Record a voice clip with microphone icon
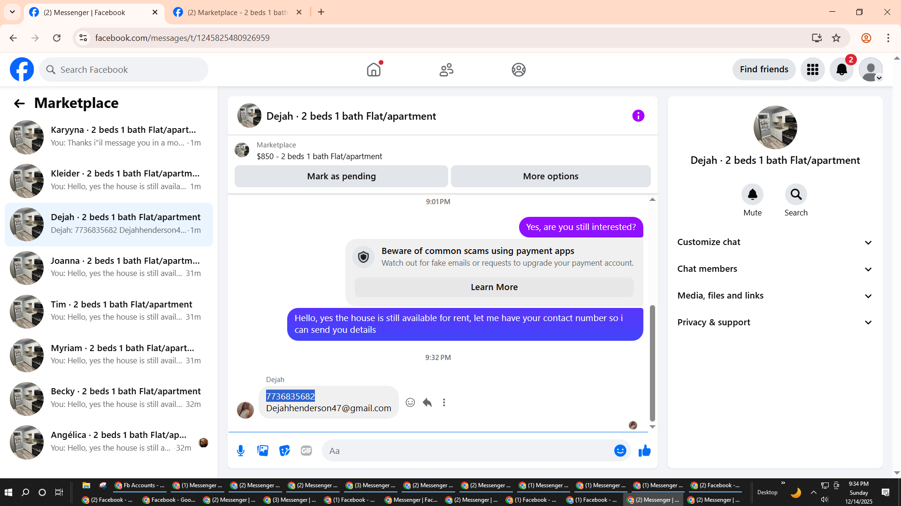 pyautogui.click(x=241, y=451)
